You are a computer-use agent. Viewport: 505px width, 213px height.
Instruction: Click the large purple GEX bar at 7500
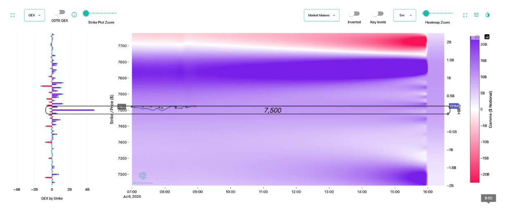[x=73, y=110]
